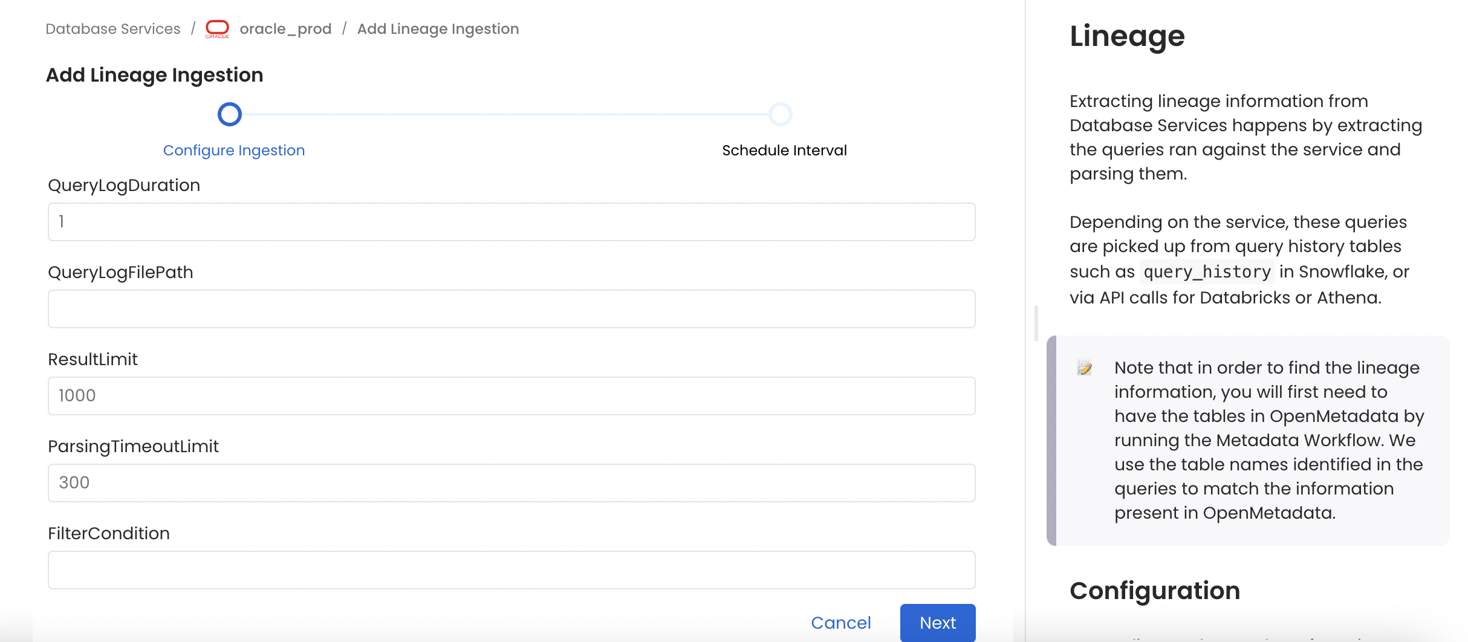Proceed with the Next button
Image resolution: width=1468 pixels, height=642 pixels.
938,623
